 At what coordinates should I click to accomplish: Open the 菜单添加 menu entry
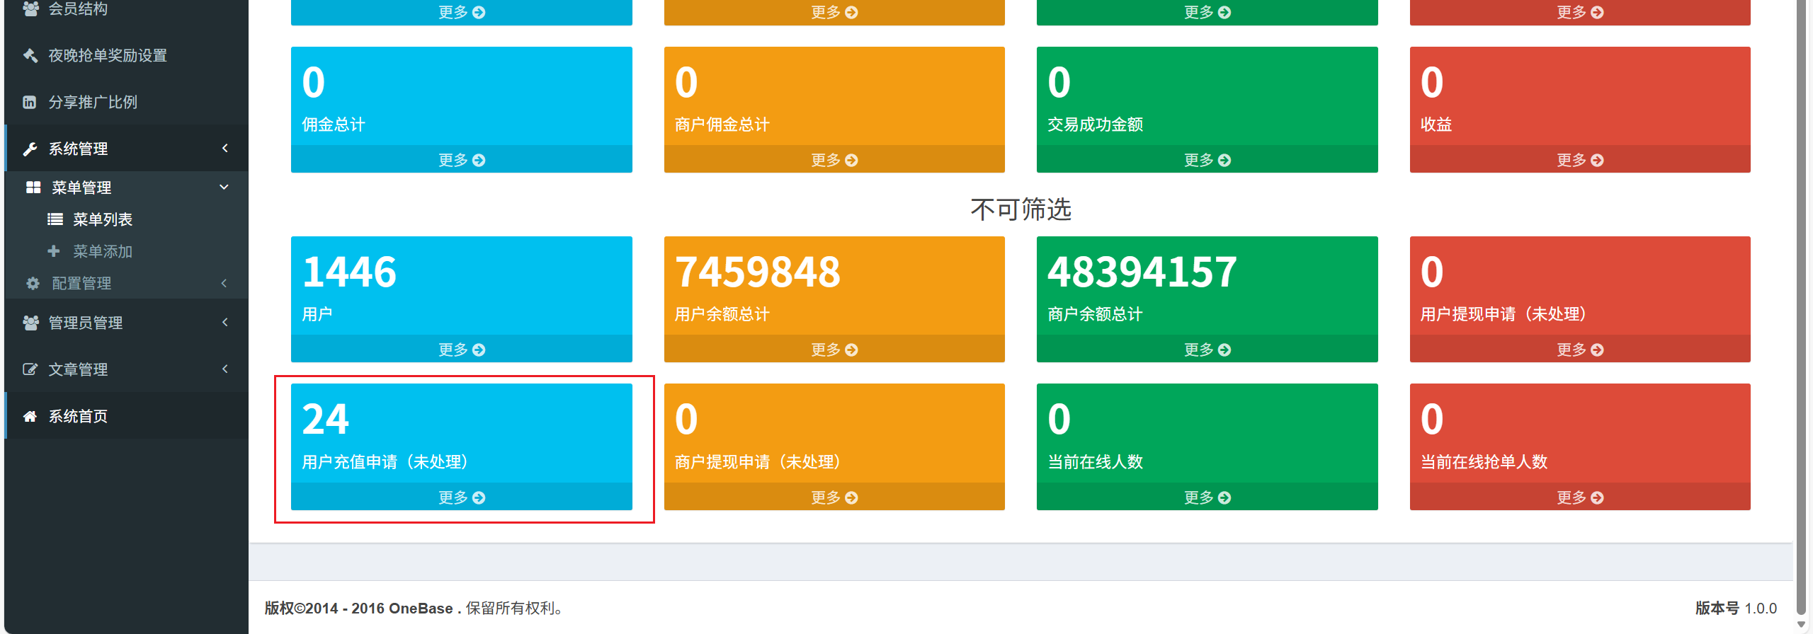coord(103,251)
